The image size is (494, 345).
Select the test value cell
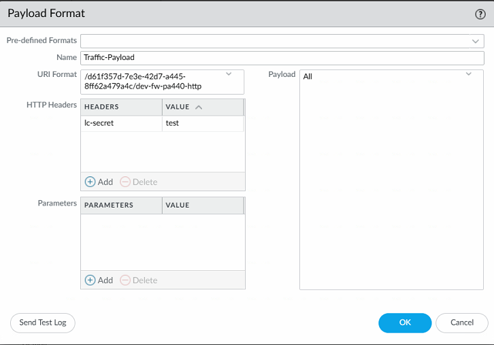tap(202, 123)
